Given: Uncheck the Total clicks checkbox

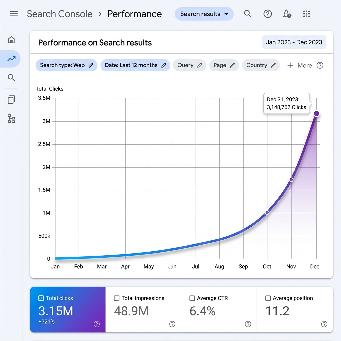Looking at the screenshot, I should pos(41,298).
